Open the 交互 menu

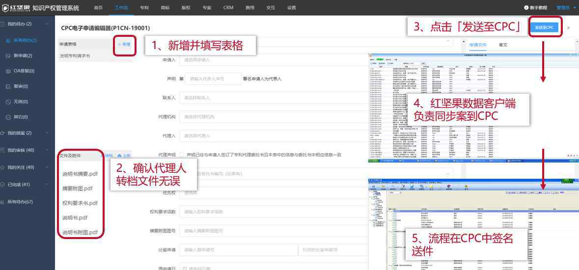click(271, 8)
